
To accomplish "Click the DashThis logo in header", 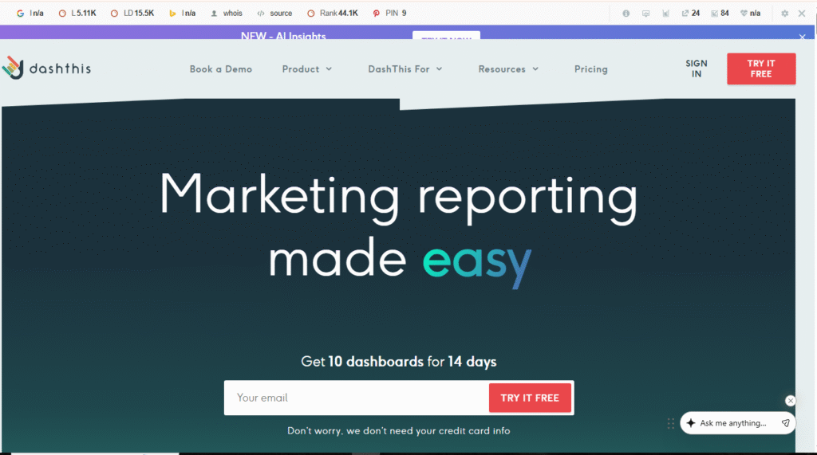I will click(46, 69).
